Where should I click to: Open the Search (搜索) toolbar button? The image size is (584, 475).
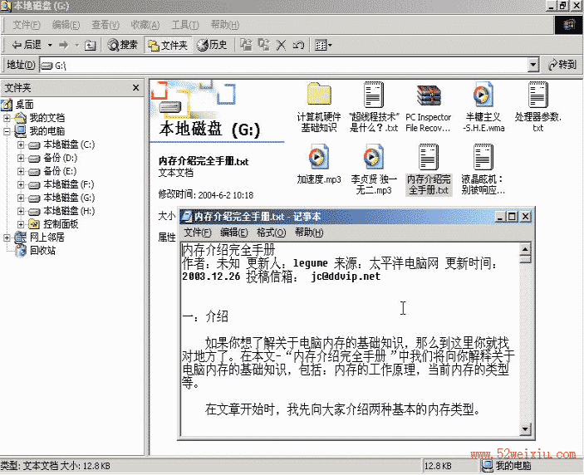(x=123, y=45)
